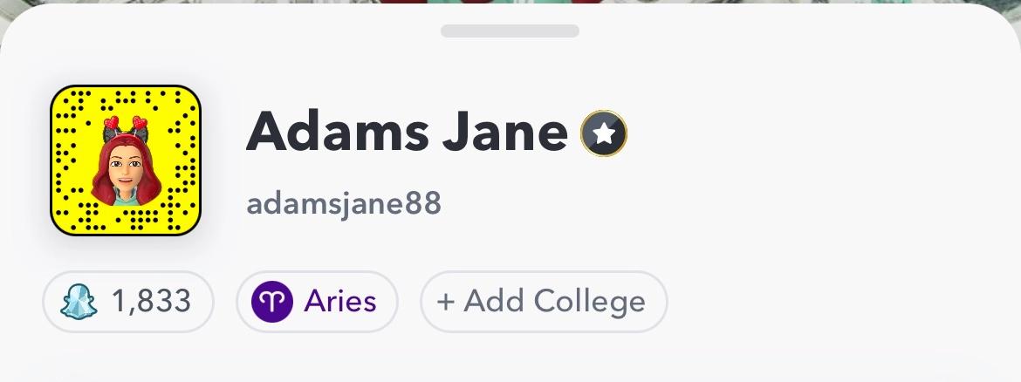1021x382 pixels.
Task: Open the 1,833 Snap Score pill
Action: click(x=128, y=302)
